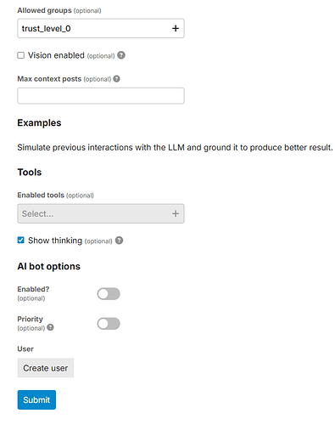
Task: Click the Max context posts help icon
Action: point(116,79)
